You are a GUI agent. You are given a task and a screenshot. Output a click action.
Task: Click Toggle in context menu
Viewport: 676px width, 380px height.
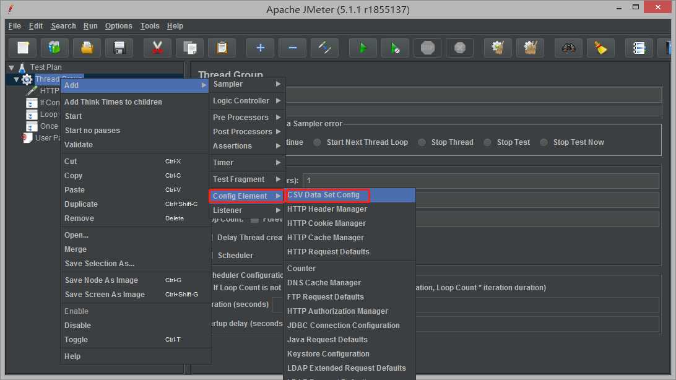click(x=136, y=340)
